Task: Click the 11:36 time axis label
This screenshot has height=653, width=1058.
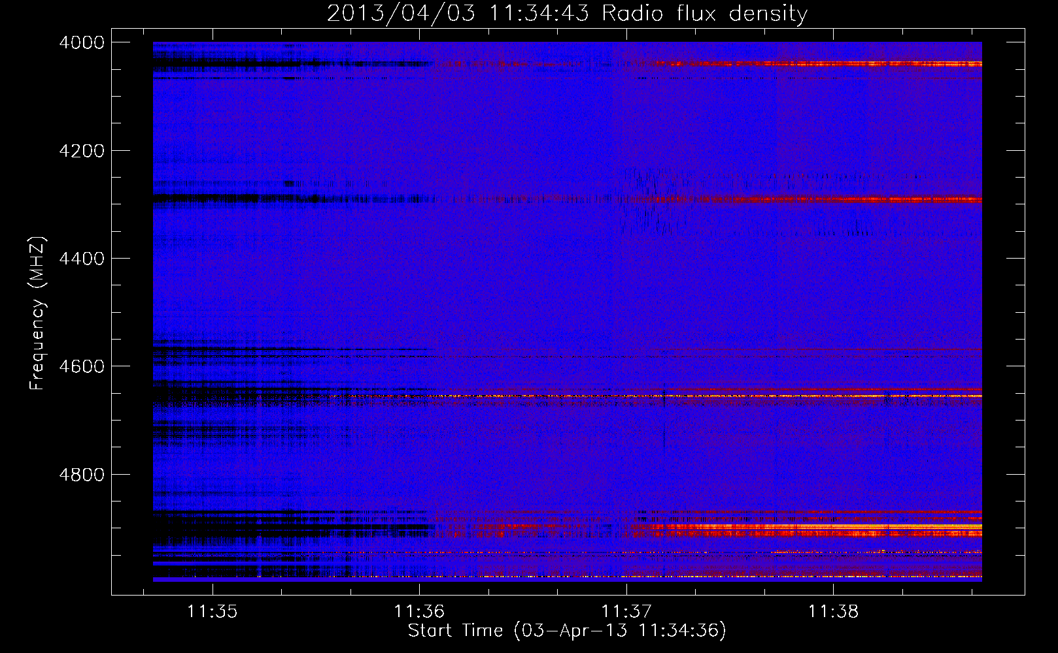Action: pos(419,612)
